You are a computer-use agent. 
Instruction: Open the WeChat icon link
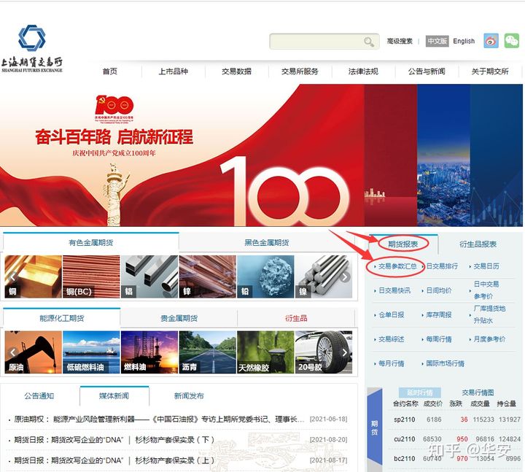point(511,41)
